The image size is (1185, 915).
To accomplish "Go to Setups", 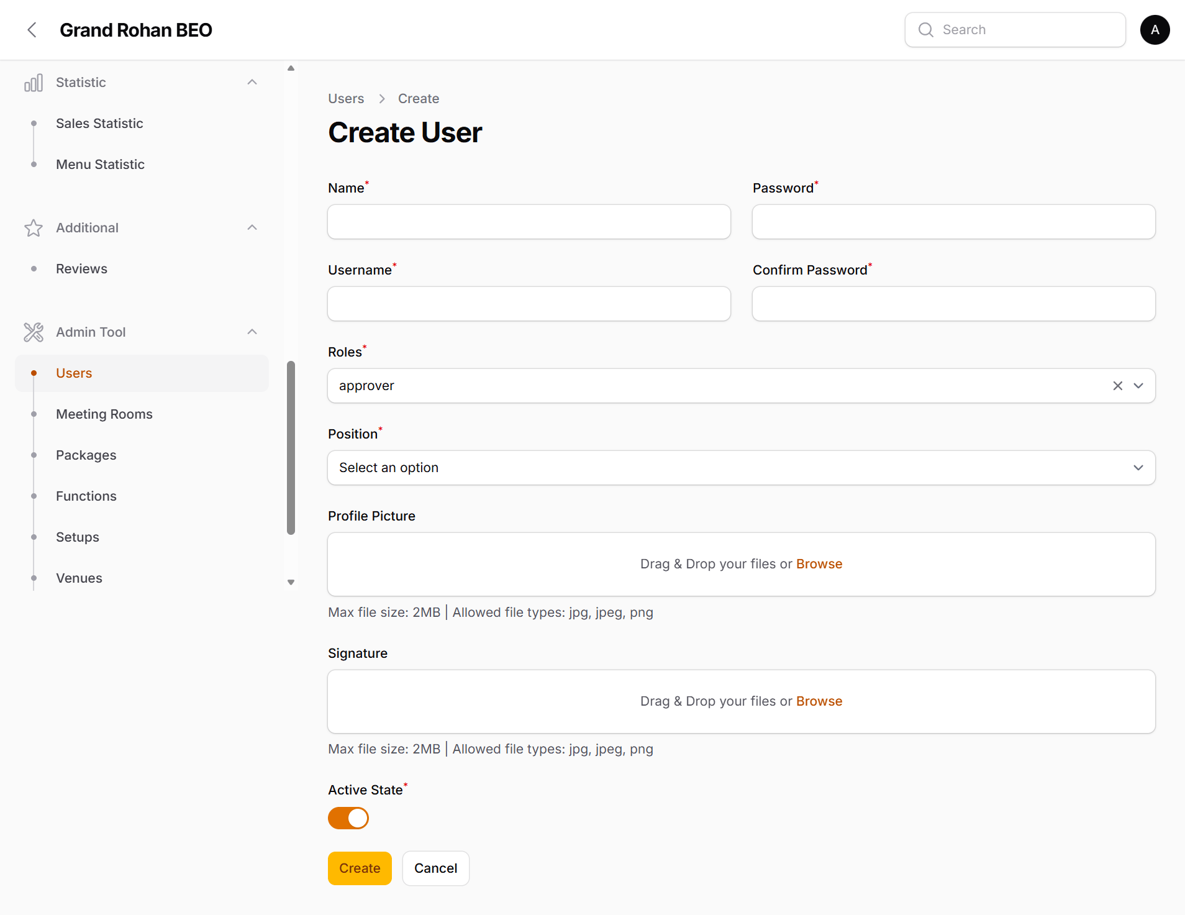I will point(78,537).
